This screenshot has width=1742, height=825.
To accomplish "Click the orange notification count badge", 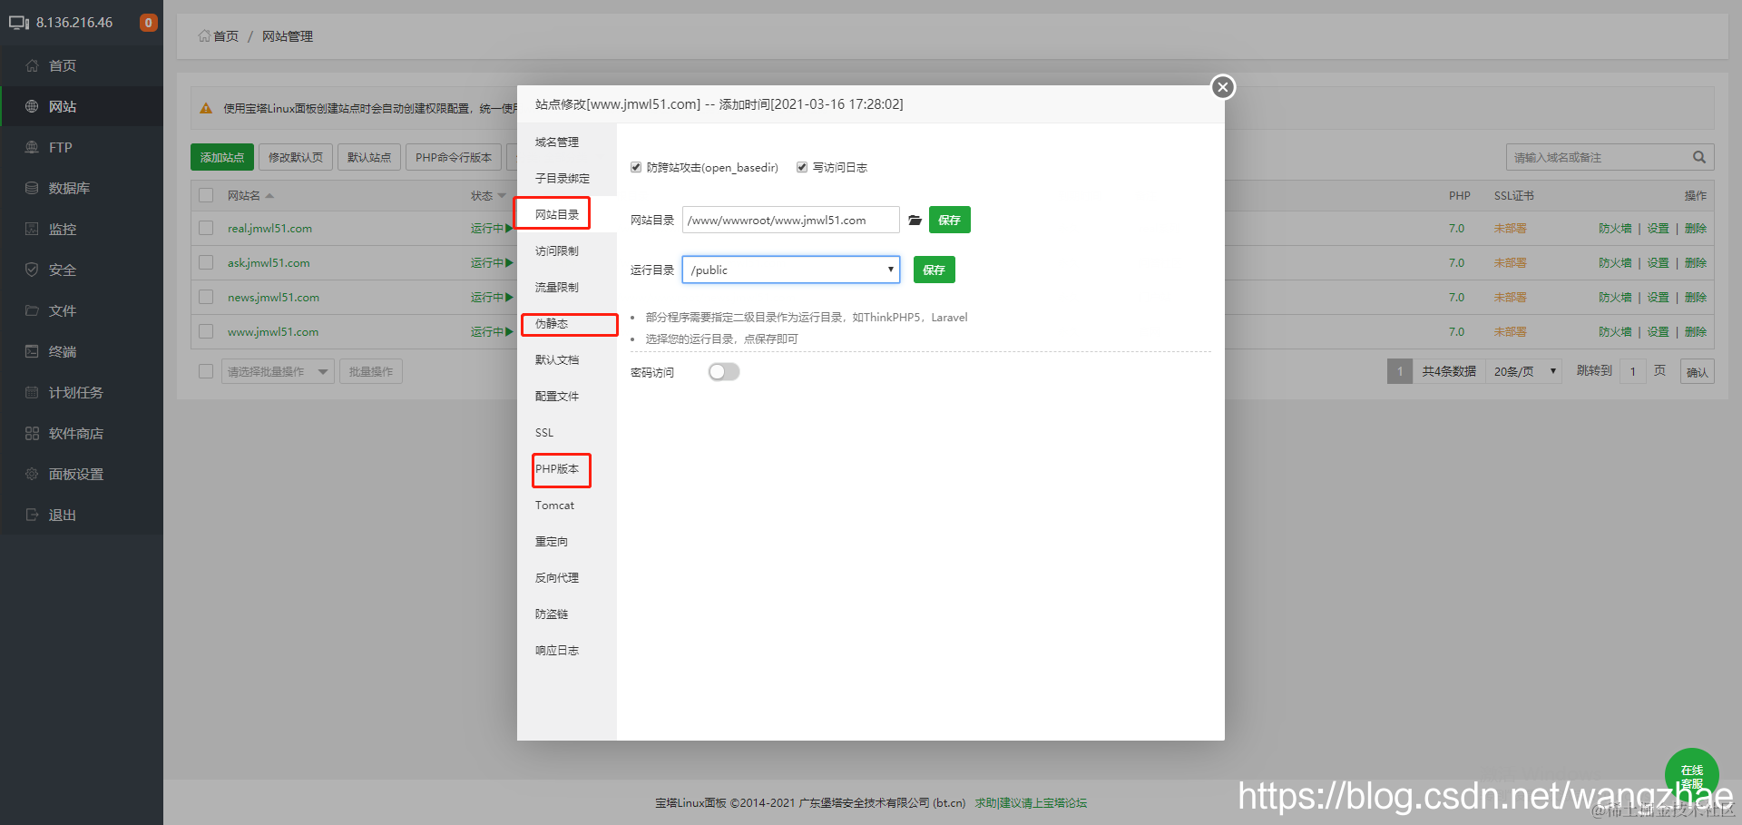I will pos(149,23).
